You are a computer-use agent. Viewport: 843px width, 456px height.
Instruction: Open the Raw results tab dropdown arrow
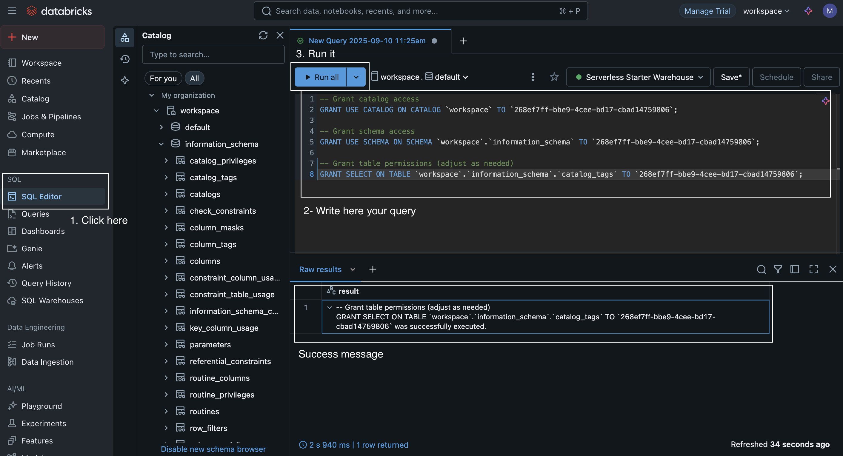point(353,269)
